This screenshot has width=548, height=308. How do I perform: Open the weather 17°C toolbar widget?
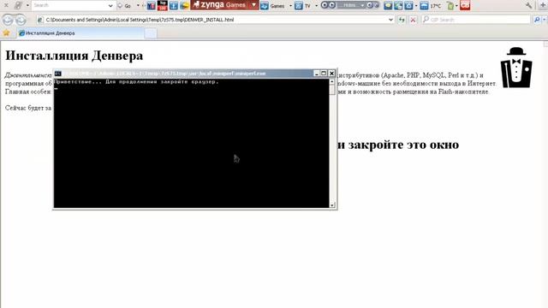(x=431, y=6)
